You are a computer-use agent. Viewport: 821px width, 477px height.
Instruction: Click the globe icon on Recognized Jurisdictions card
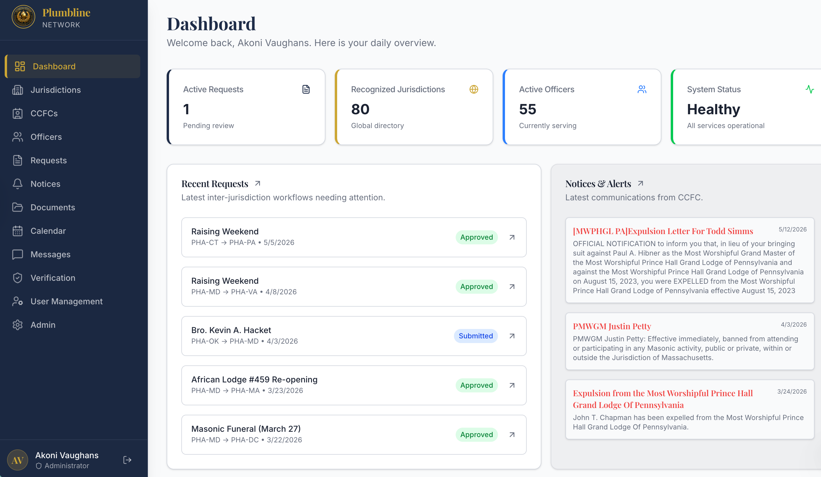tap(474, 89)
